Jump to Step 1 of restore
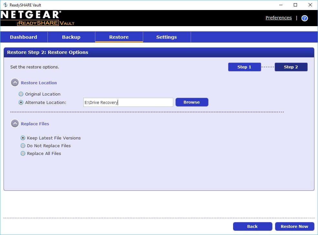This screenshot has width=318, height=235. click(244, 67)
